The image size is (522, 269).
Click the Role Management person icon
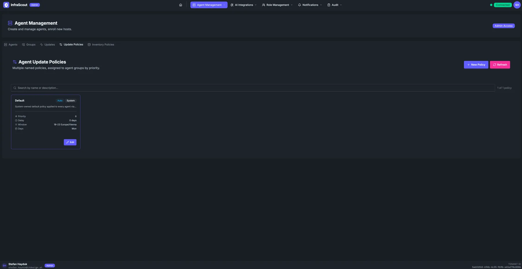[263, 5]
